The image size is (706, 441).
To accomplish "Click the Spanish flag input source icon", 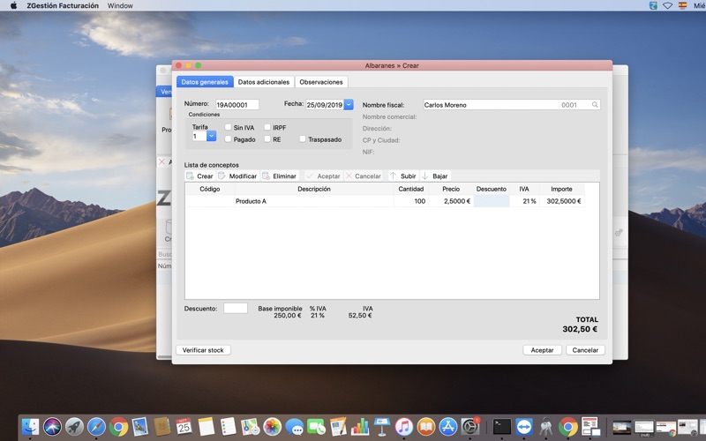I will click(682, 5).
